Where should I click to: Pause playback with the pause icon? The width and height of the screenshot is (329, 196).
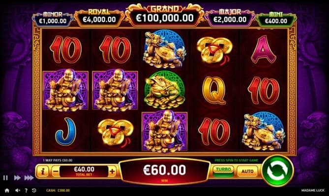[5, 178]
